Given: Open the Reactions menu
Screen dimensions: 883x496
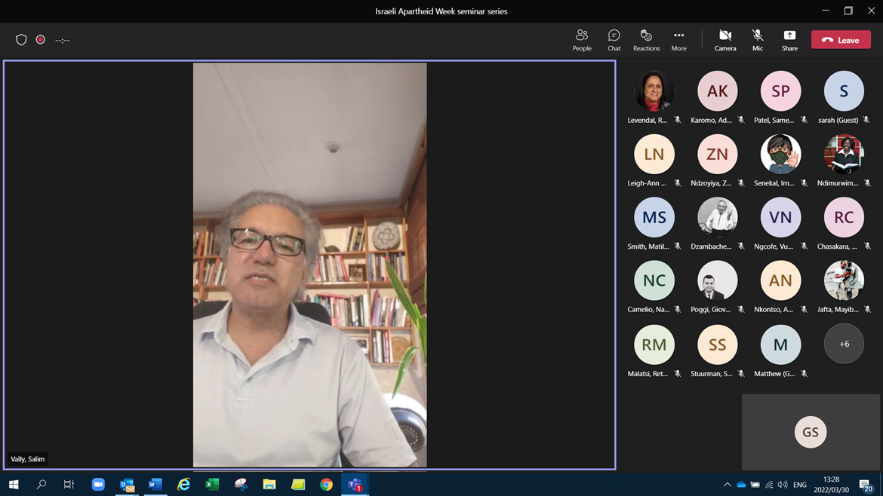Looking at the screenshot, I should click(x=646, y=40).
